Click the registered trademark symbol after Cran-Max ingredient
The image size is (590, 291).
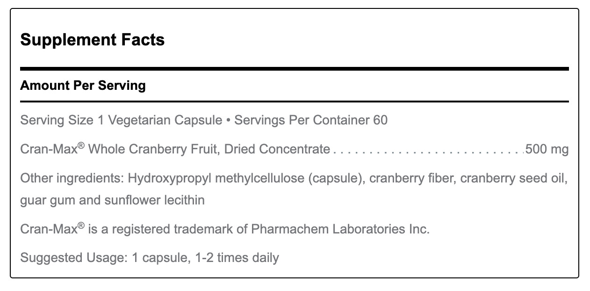(81, 146)
